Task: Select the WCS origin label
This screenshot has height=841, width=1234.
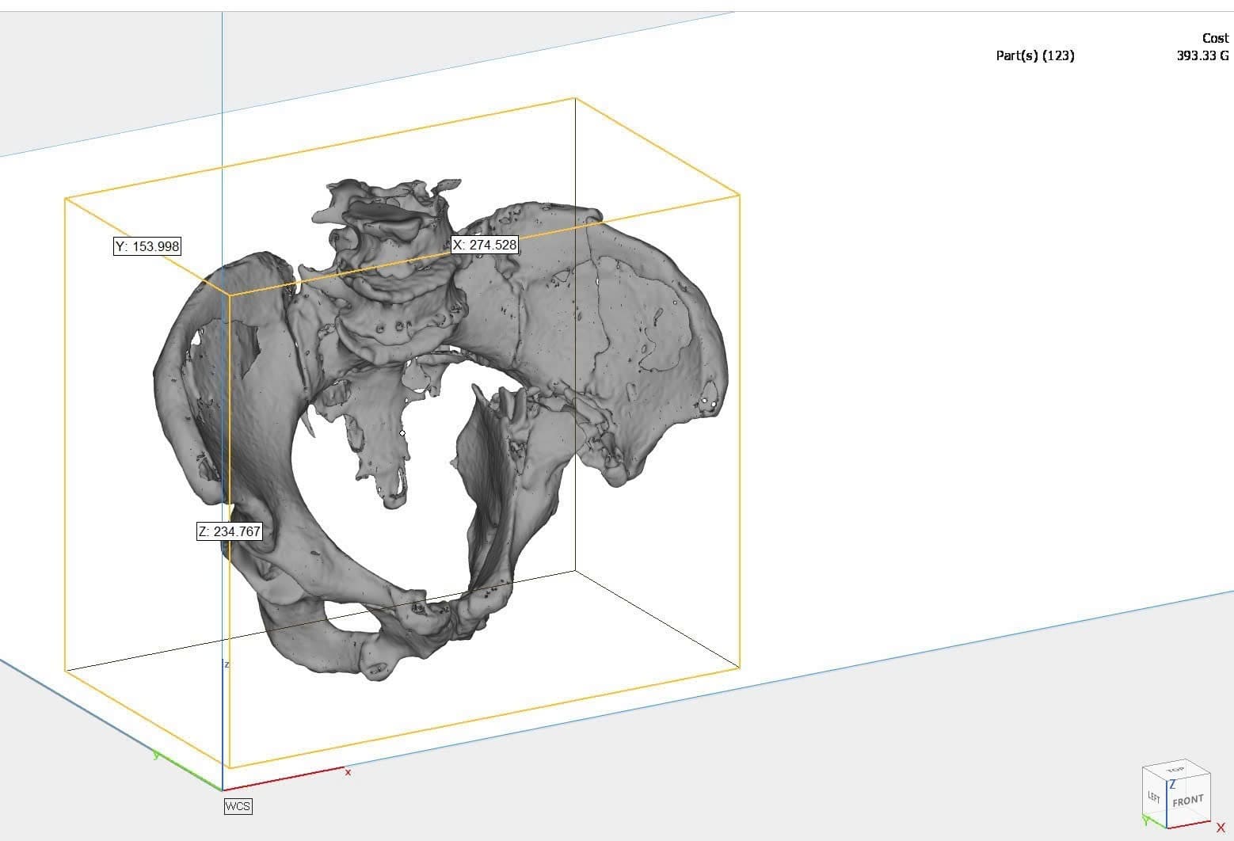Action: click(x=238, y=806)
